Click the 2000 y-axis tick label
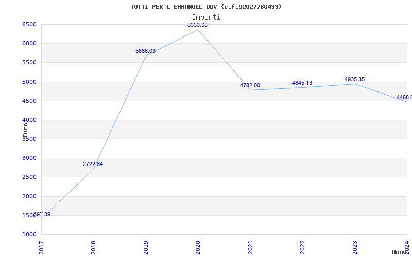 29,196
